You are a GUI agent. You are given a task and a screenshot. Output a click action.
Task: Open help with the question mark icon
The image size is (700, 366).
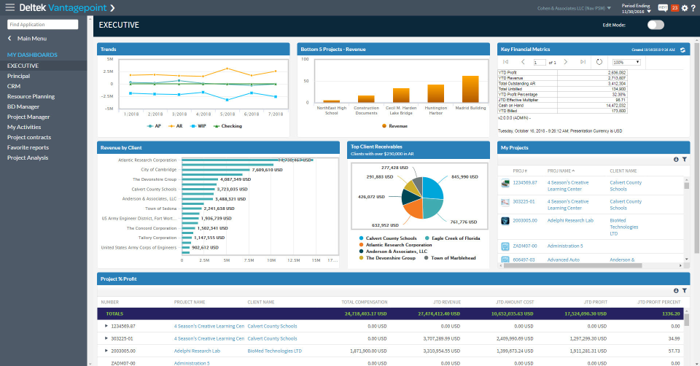pyautogui.click(x=693, y=8)
